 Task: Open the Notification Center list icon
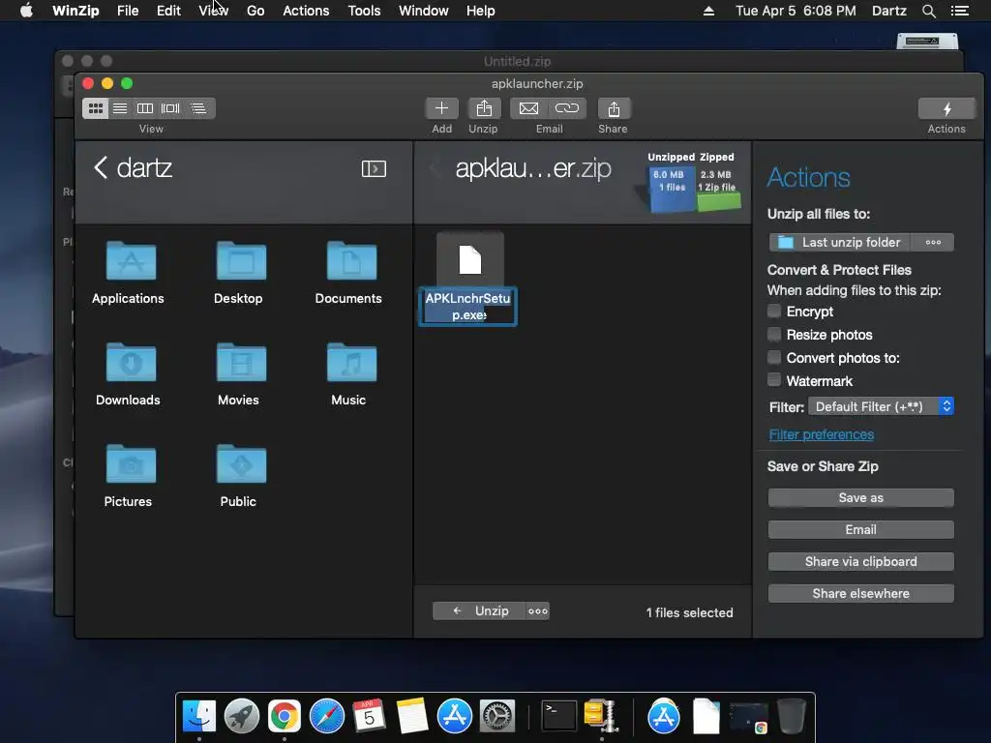tap(959, 11)
